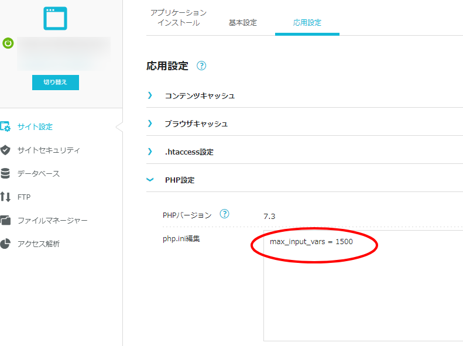Expand ブラウザキャッシュ section chevron
The image size is (463, 346).
[150, 124]
